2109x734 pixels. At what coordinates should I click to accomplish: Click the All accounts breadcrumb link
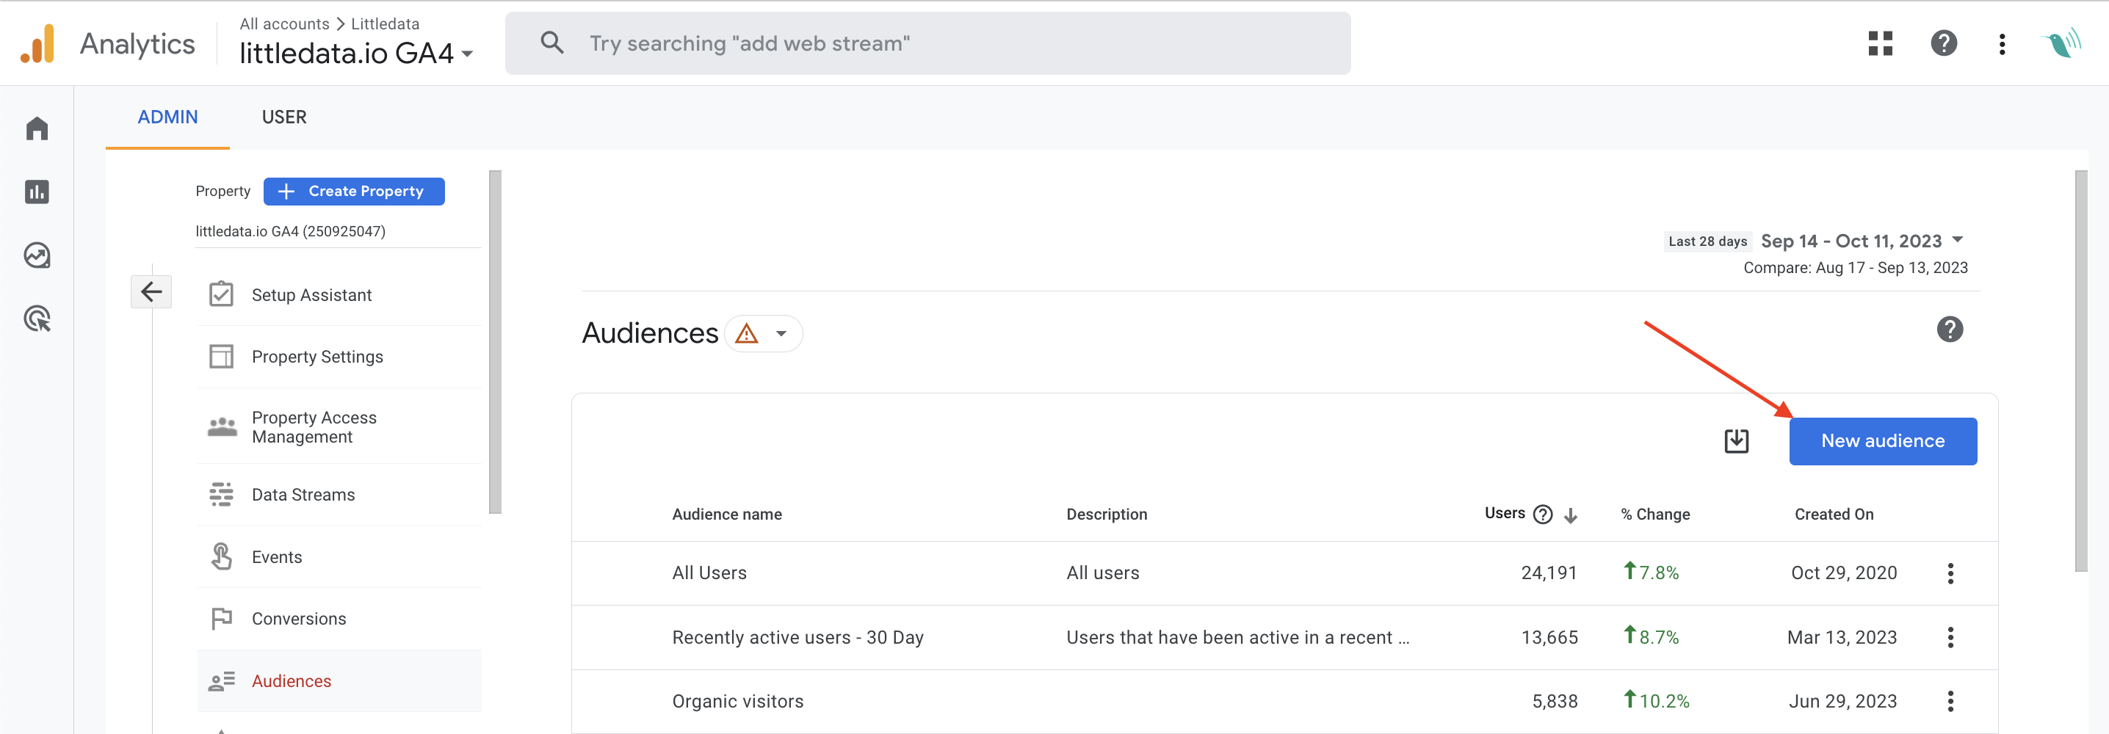coord(284,23)
